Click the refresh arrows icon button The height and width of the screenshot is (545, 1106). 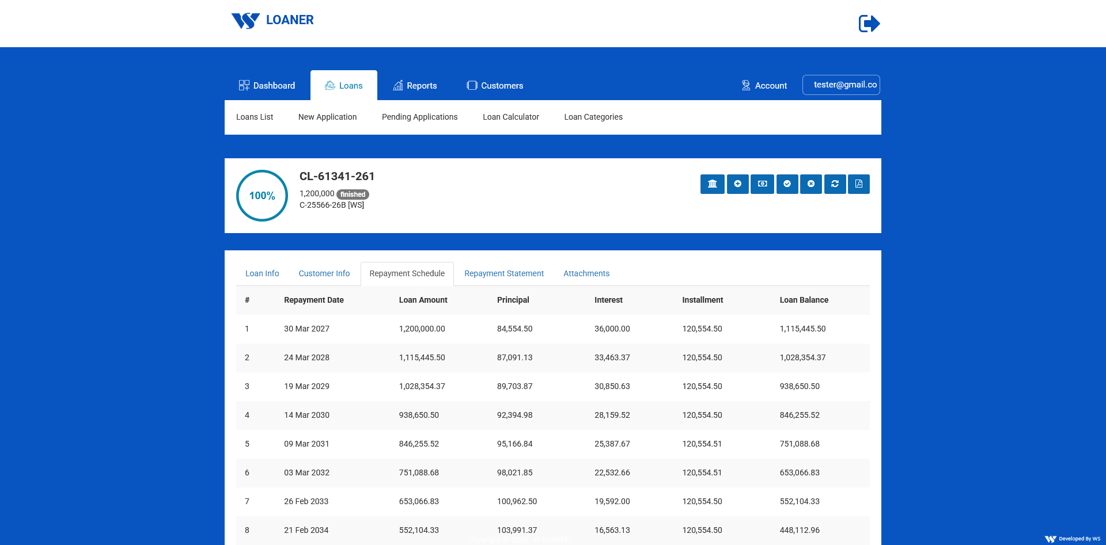click(835, 184)
